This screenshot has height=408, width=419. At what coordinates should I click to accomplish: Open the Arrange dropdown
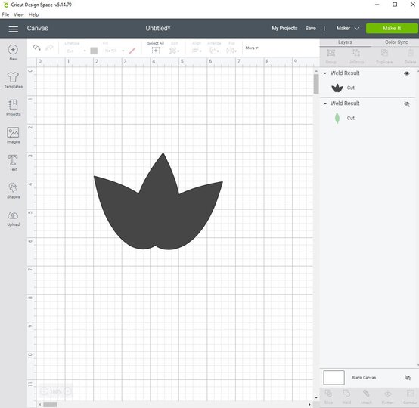coord(213,51)
